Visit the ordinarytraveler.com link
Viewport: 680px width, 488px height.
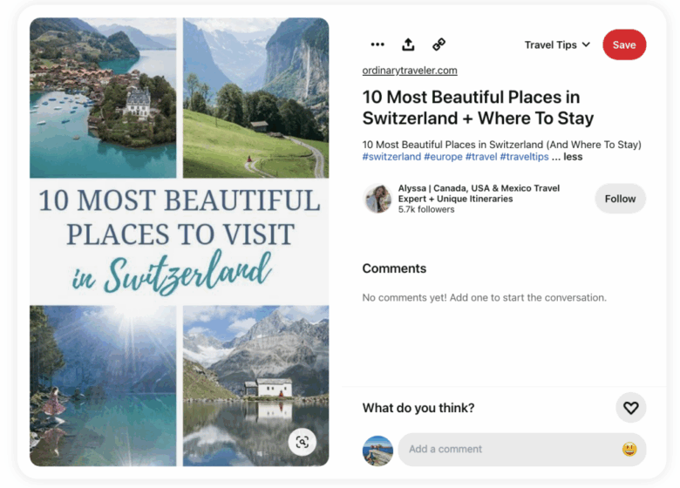coord(410,71)
